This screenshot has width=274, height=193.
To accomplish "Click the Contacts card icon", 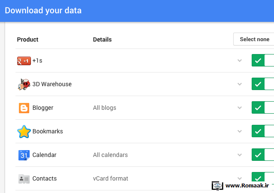I will tap(24, 179).
